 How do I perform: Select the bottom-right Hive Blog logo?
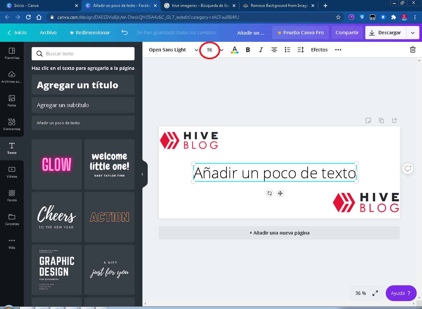[x=366, y=203]
